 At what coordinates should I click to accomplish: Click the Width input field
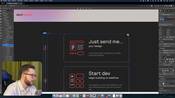coord(164,30)
